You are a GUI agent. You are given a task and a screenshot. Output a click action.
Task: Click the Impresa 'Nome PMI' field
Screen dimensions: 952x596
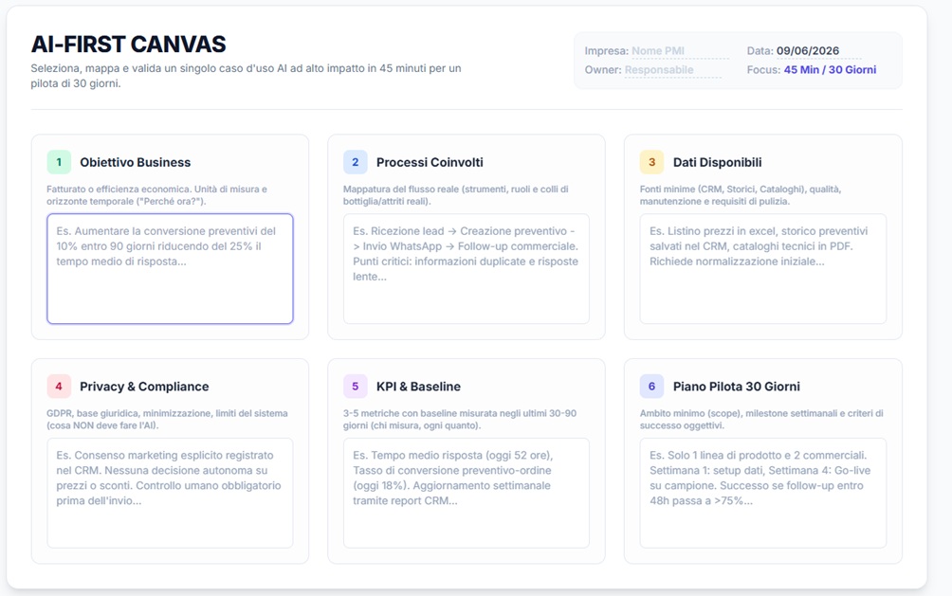click(680, 51)
